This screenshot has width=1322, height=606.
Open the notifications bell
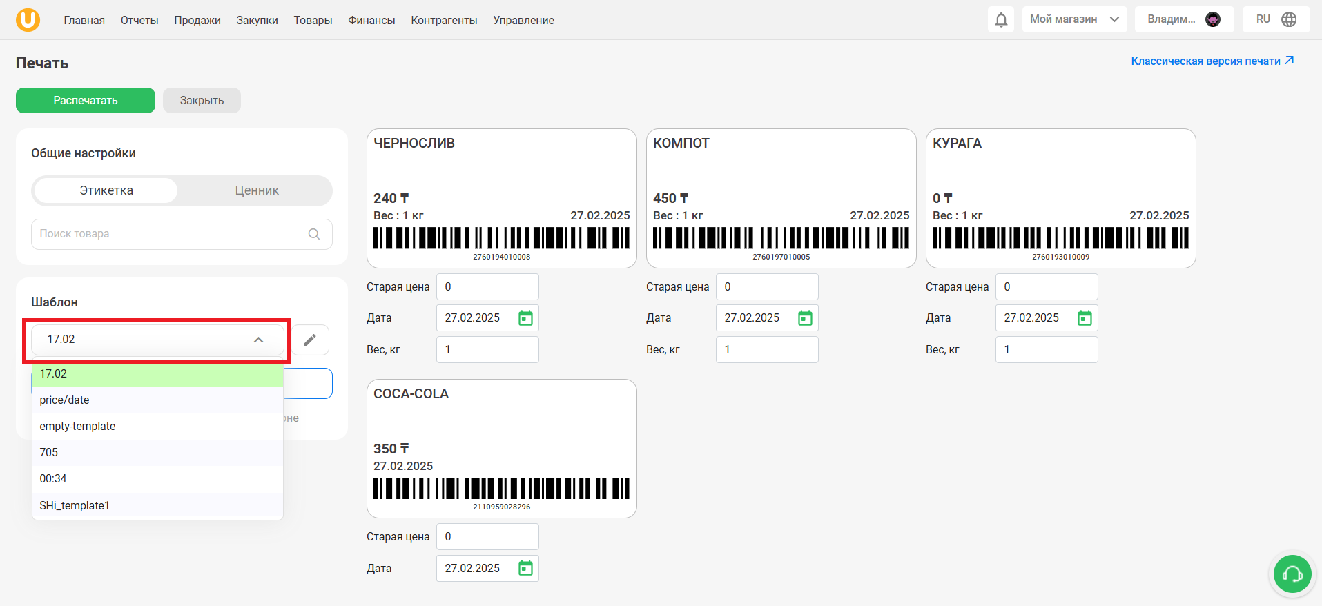1001,19
